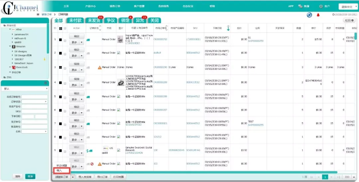Open the 仓库 dropdown in search panel
The width and height of the screenshot is (359, 182).
click(x=35, y=132)
